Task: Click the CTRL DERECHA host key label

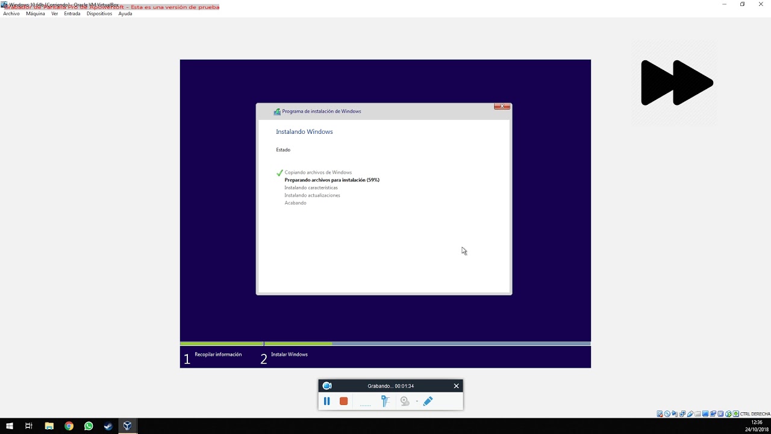Action: click(755, 414)
